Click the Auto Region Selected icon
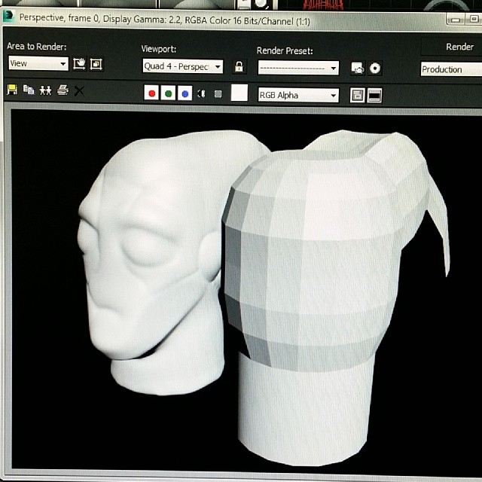 coord(96,64)
